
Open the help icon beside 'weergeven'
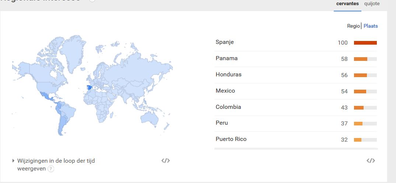point(51,169)
